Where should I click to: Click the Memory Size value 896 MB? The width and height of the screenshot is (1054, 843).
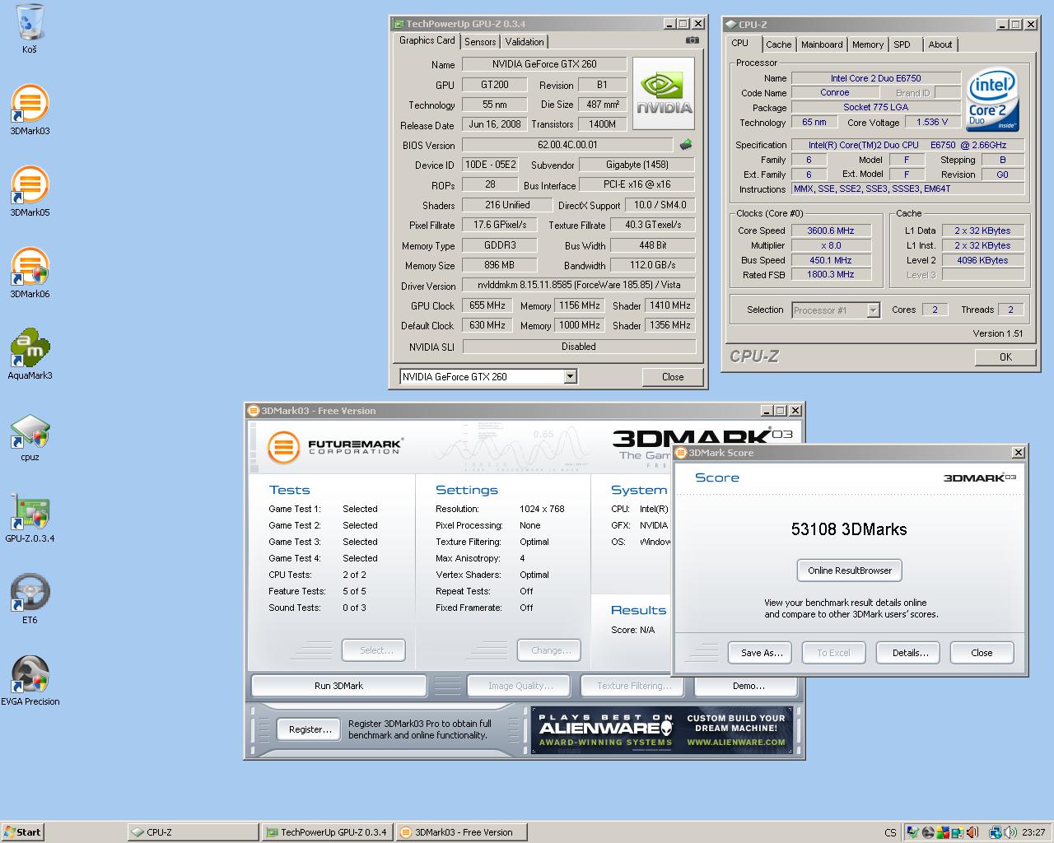pyautogui.click(x=499, y=265)
